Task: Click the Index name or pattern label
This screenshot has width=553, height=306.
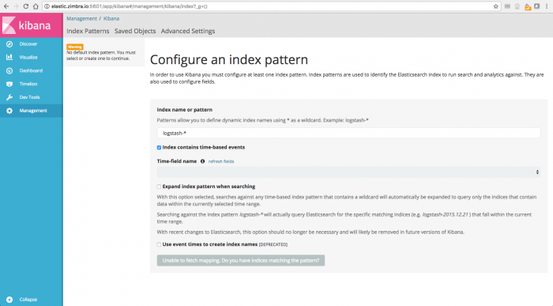Action: [x=184, y=110]
